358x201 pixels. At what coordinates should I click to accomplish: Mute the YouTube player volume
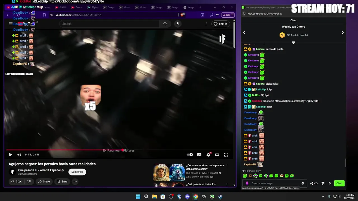tap(19, 155)
